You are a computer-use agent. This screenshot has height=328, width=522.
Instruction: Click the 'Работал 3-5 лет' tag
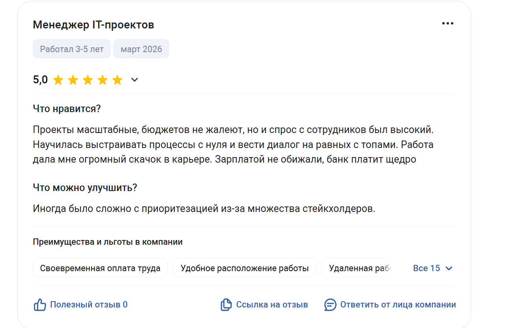pyautogui.click(x=72, y=49)
